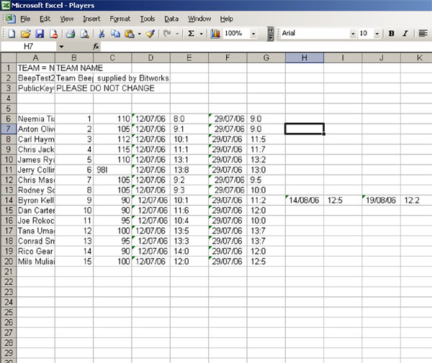
Task: Select the Rico Gear name cell
Action: pos(36,251)
